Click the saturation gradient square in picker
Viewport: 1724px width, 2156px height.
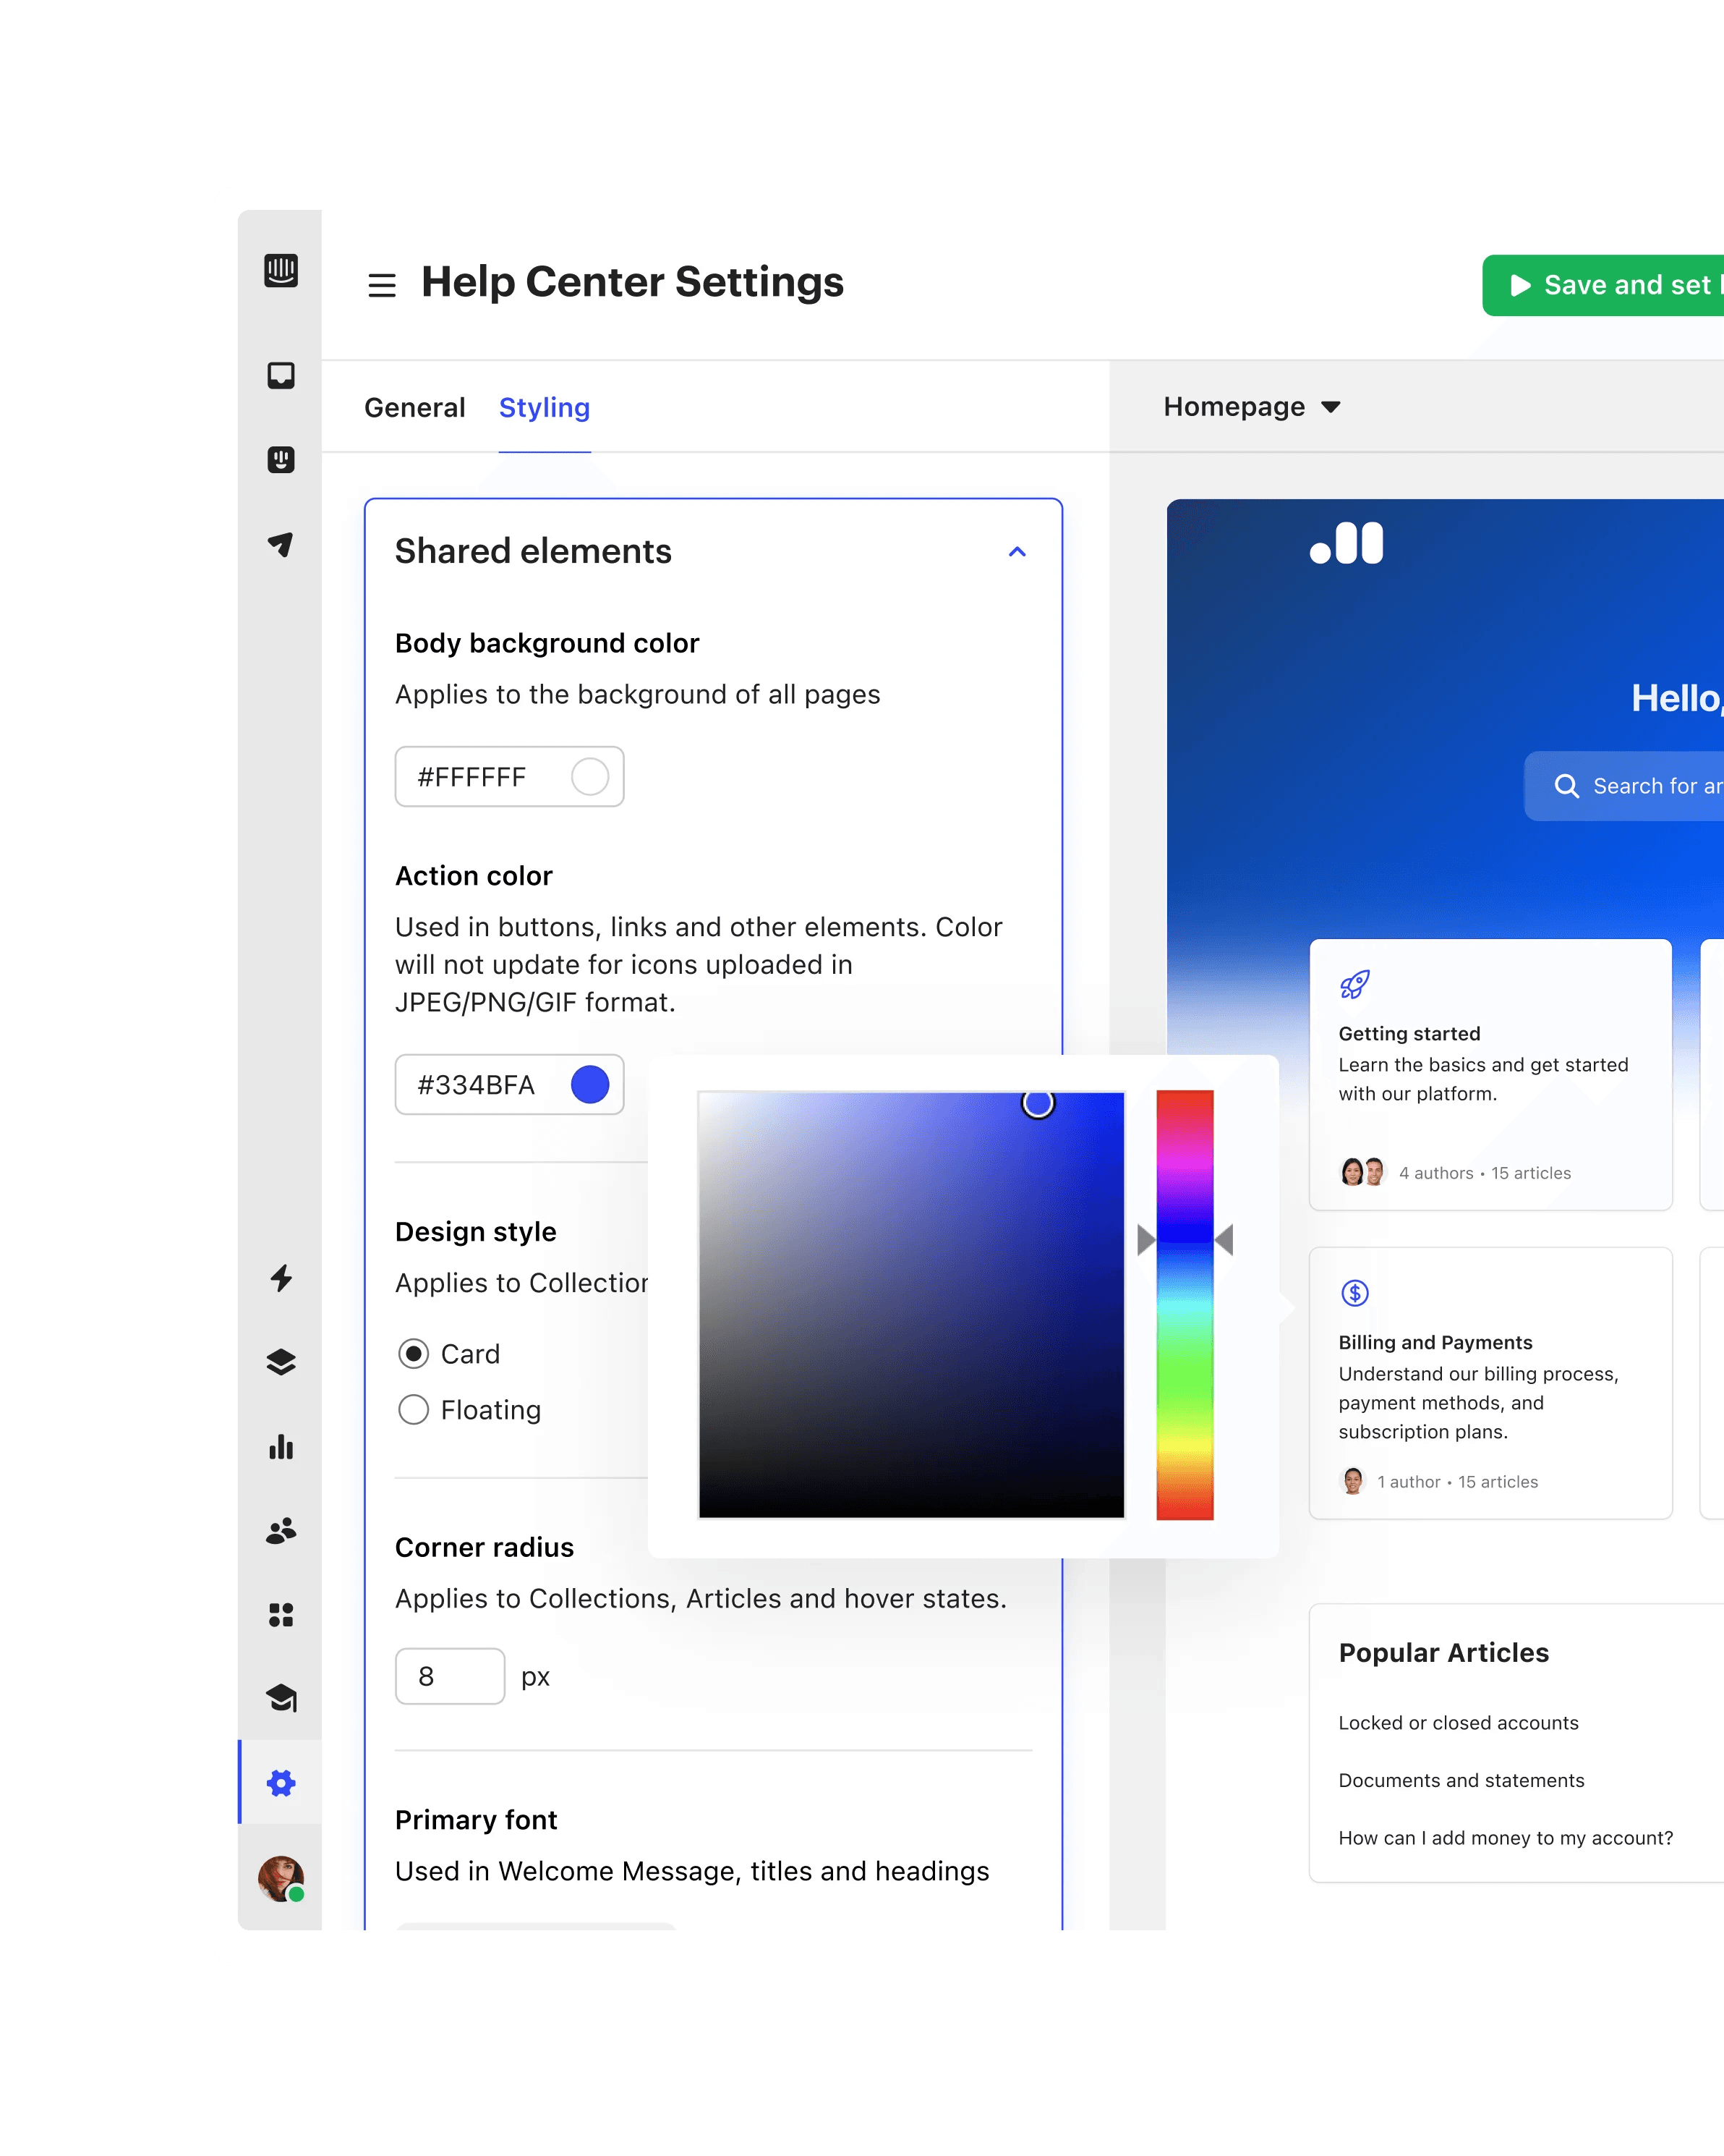pyautogui.click(x=911, y=1305)
